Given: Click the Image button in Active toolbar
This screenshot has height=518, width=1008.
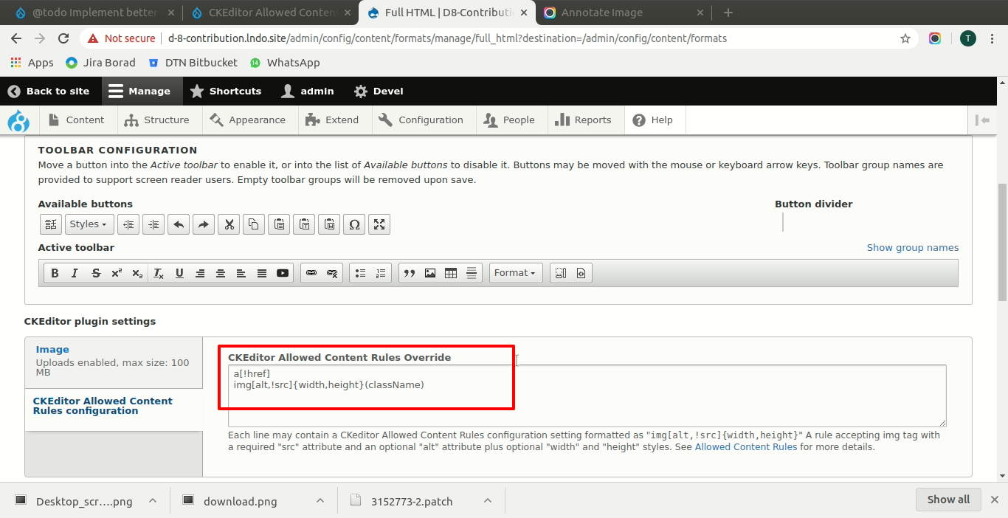Looking at the screenshot, I should tap(430, 273).
